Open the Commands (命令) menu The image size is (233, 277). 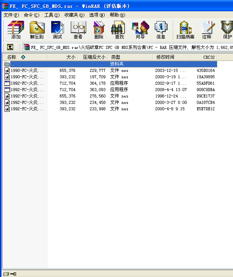32,15
